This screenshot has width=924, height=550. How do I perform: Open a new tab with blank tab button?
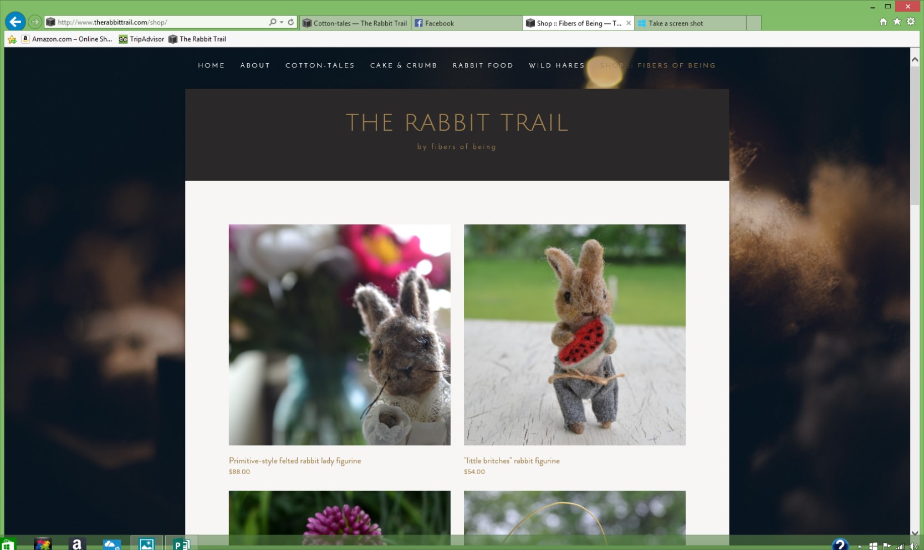(x=753, y=23)
